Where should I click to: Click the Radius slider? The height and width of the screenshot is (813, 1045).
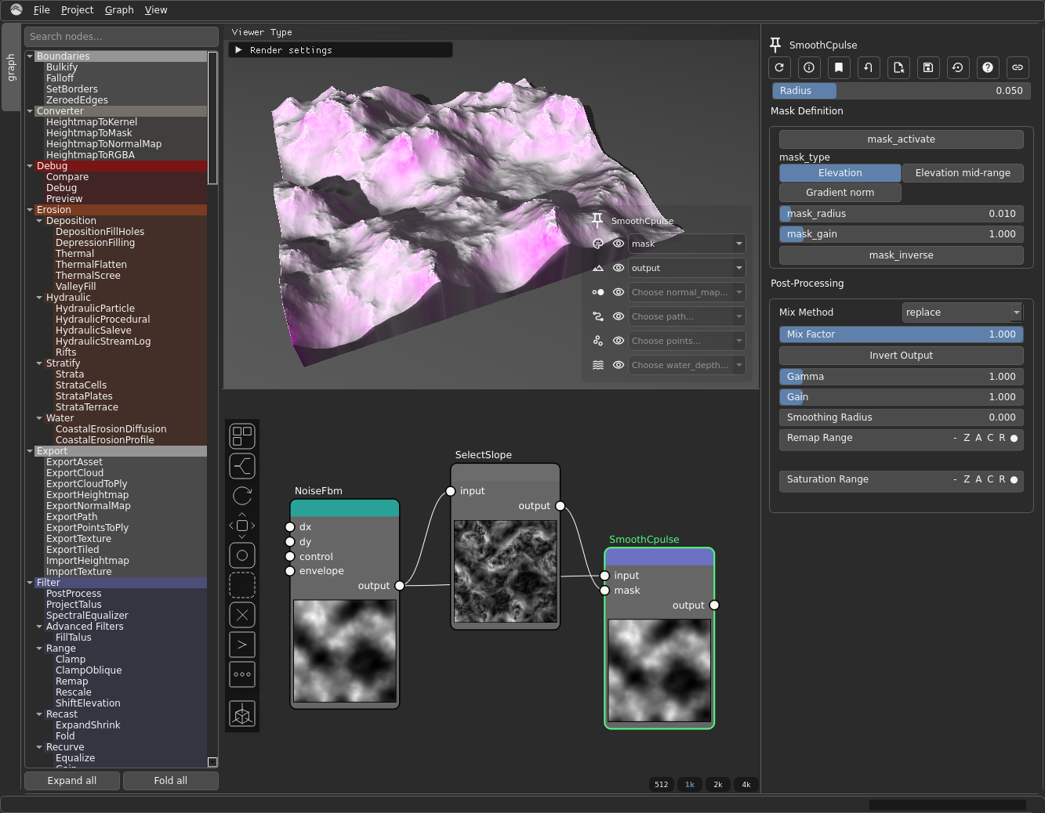[x=901, y=91]
